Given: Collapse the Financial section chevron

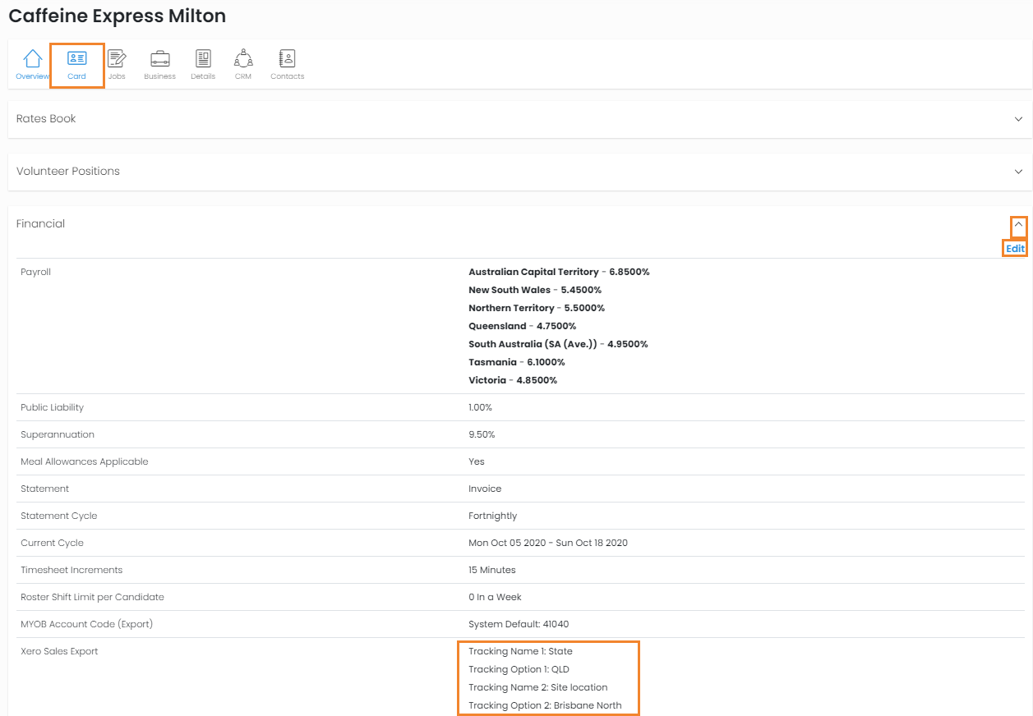Looking at the screenshot, I should (1019, 224).
